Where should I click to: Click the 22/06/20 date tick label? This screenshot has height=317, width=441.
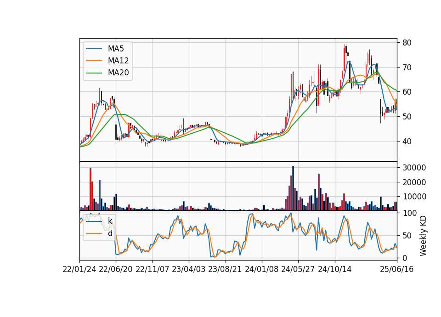tap(116, 269)
